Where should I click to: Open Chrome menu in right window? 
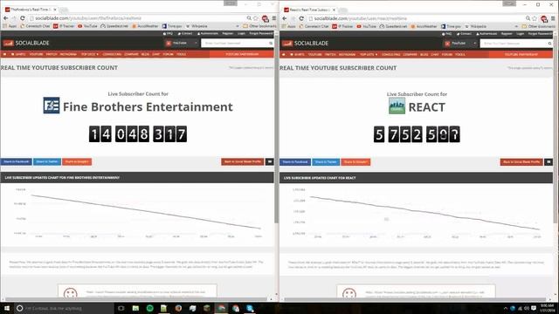(553, 18)
